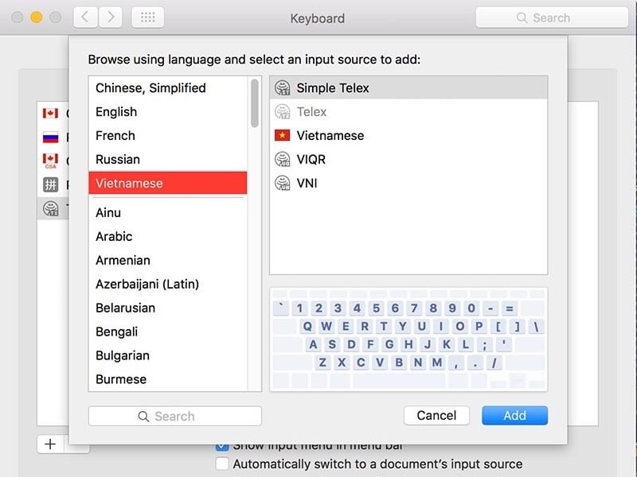Enable Automatically switch to document's input source
Viewport: 637px width, 477px height.
coord(222,463)
